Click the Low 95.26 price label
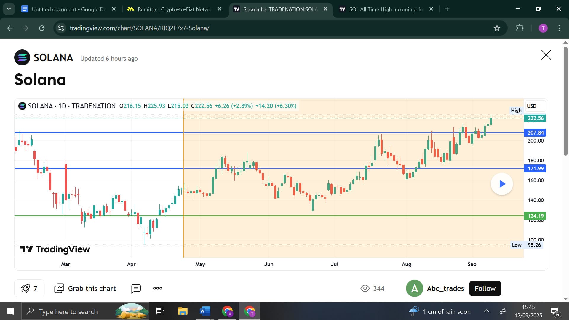The image size is (569, 320). coord(527,245)
